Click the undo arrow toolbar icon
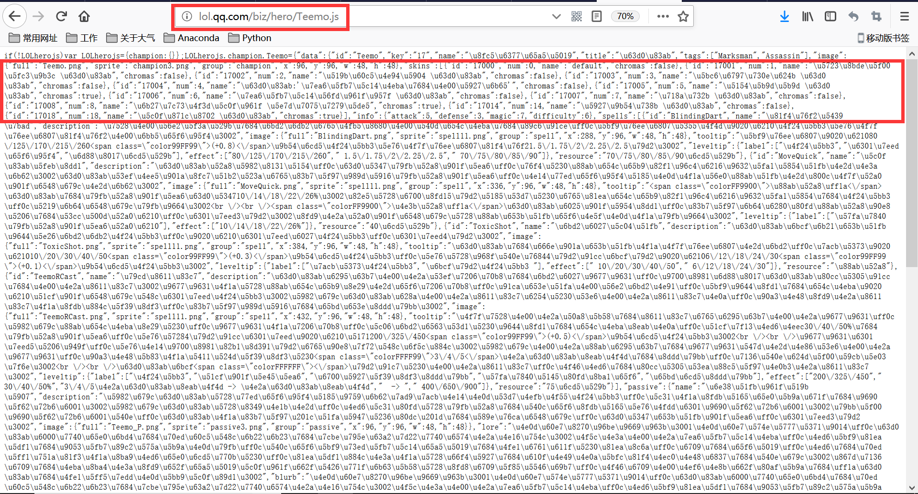Viewport: 918px width, 494px height. 853,17
